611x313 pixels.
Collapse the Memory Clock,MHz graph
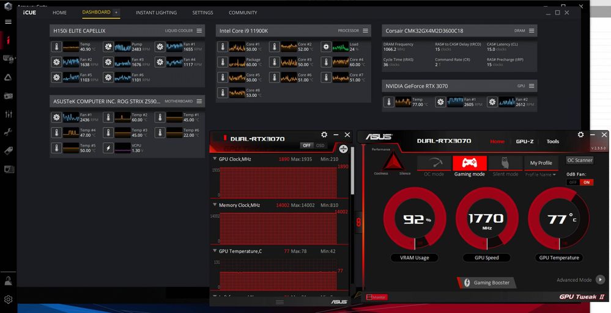[214, 205]
